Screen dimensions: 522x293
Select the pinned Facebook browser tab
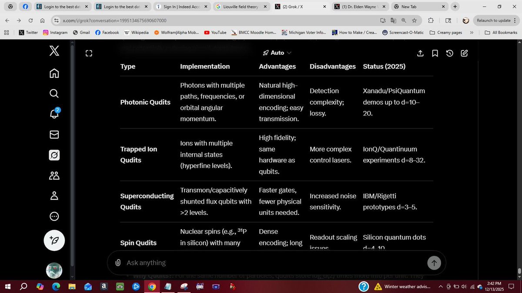pos(25,7)
